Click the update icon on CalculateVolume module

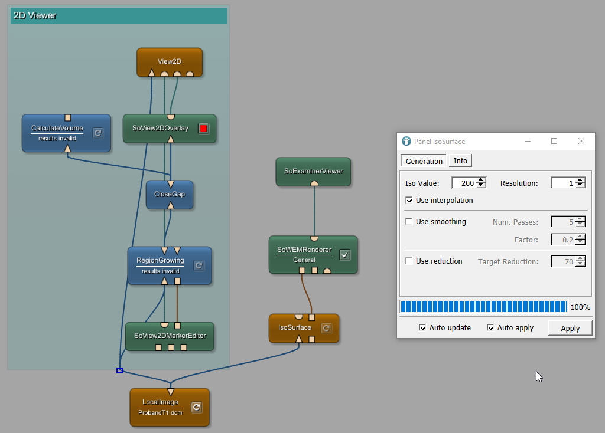[98, 133]
